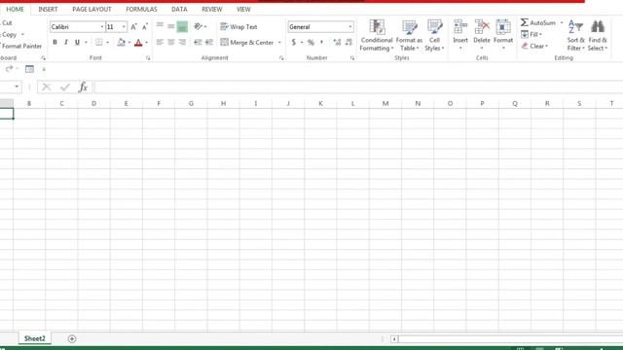The width and height of the screenshot is (623, 350).
Task: Apply accounting dollar format
Action: pos(294,42)
